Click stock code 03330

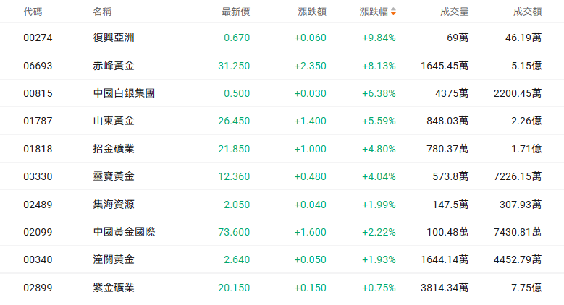click(38, 176)
